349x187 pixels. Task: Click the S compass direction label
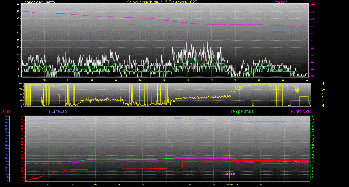tap(323, 95)
